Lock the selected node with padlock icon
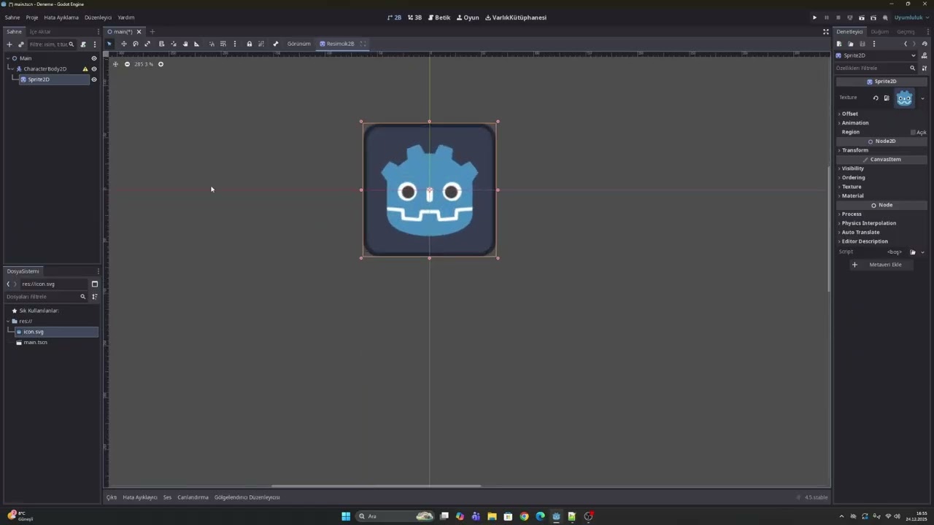Viewport: 934px width, 525px height. [249, 44]
